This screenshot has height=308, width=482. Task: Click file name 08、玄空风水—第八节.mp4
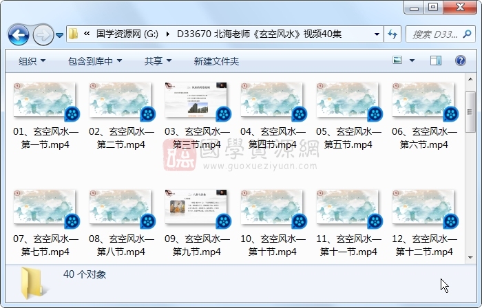121,245
